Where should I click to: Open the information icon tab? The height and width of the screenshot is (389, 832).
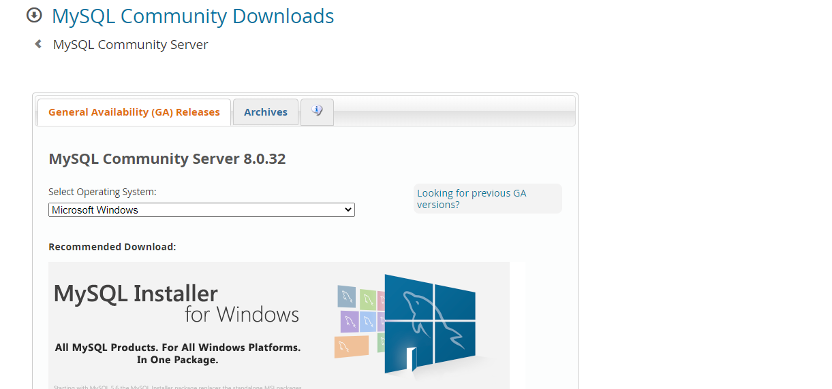tap(317, 112)
